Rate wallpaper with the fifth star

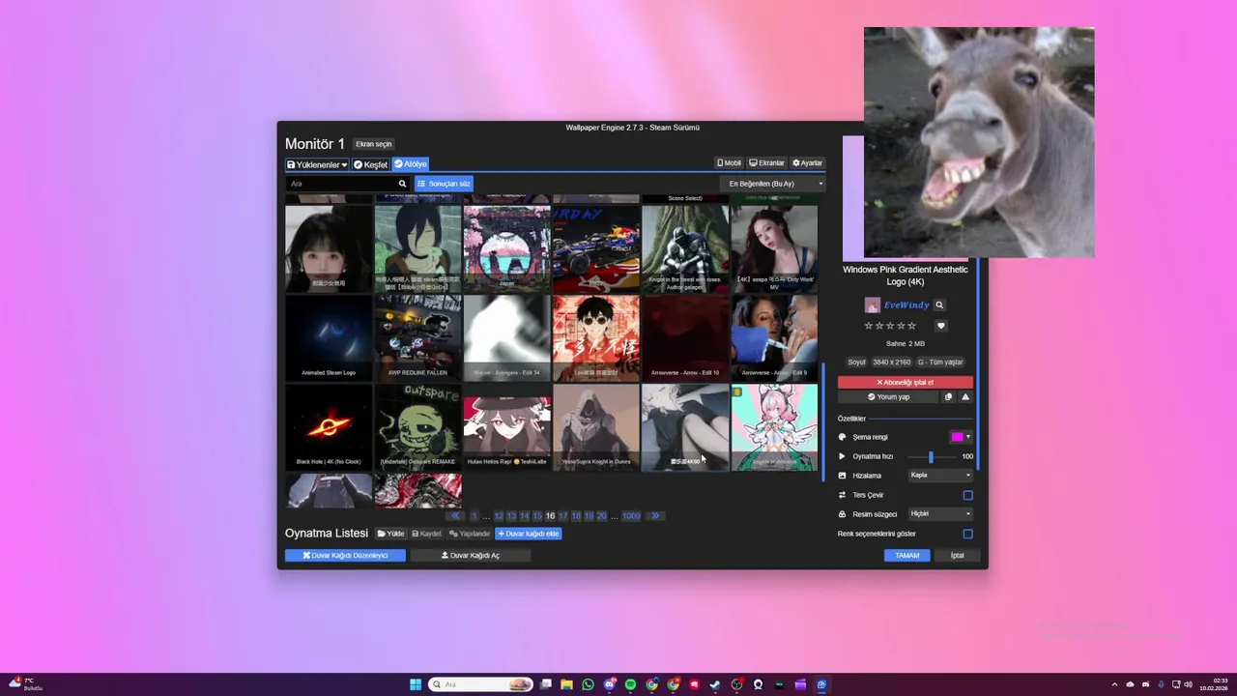[912, 326]
